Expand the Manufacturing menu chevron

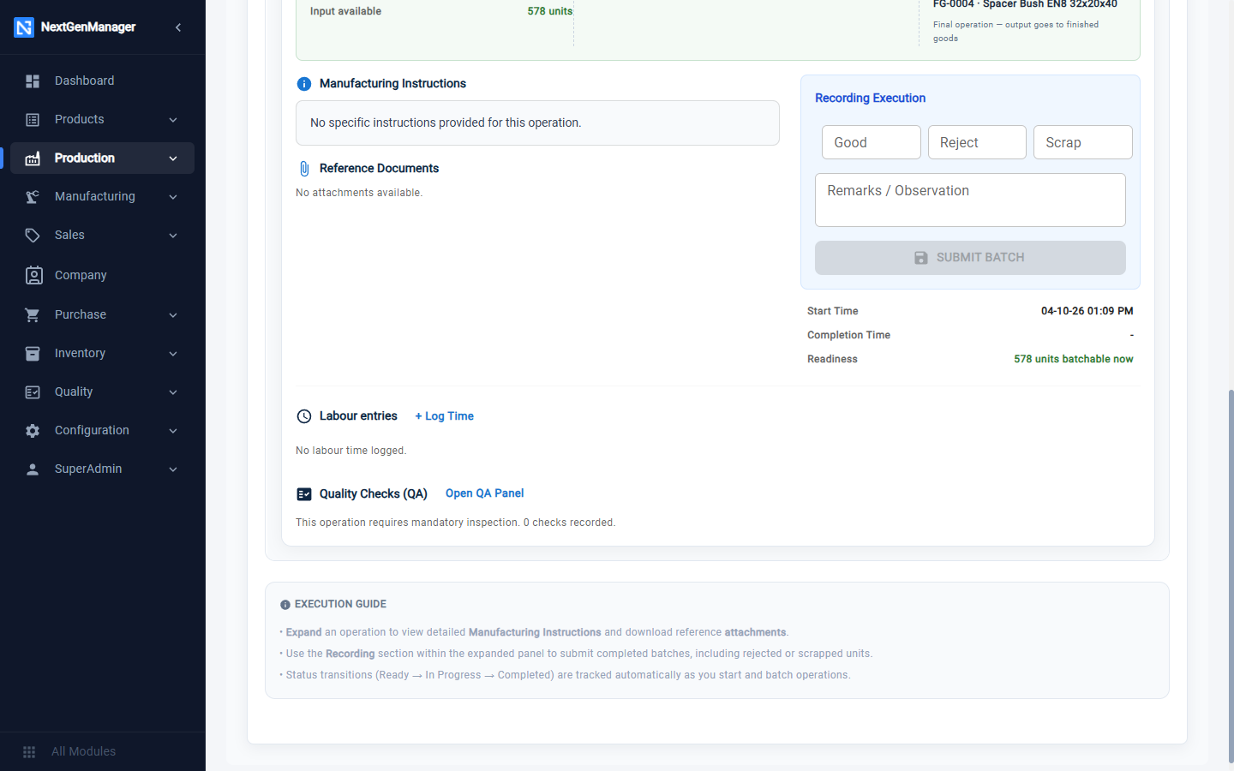click(173, 197)
